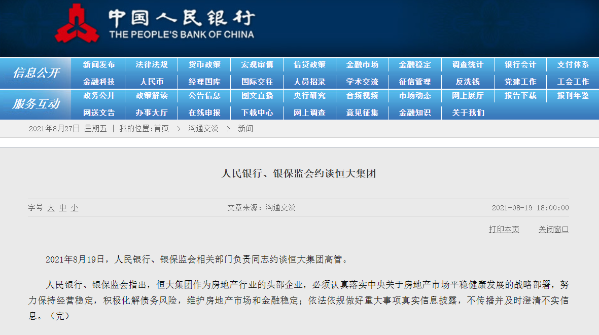Select 经理国库 menu item

(204, 82)
